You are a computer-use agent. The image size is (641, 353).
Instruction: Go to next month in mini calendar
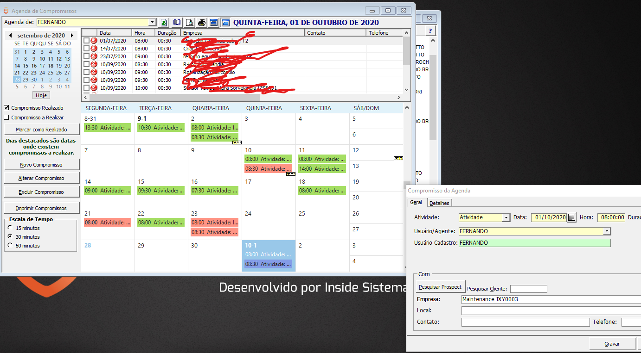click(x=72, y=36)
